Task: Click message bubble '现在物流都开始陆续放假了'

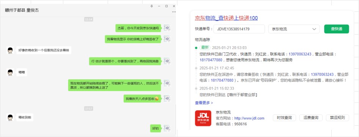Action: coord(115,85)
